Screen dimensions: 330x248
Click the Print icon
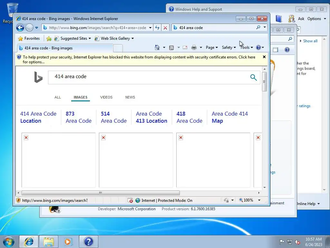[194, 47]
